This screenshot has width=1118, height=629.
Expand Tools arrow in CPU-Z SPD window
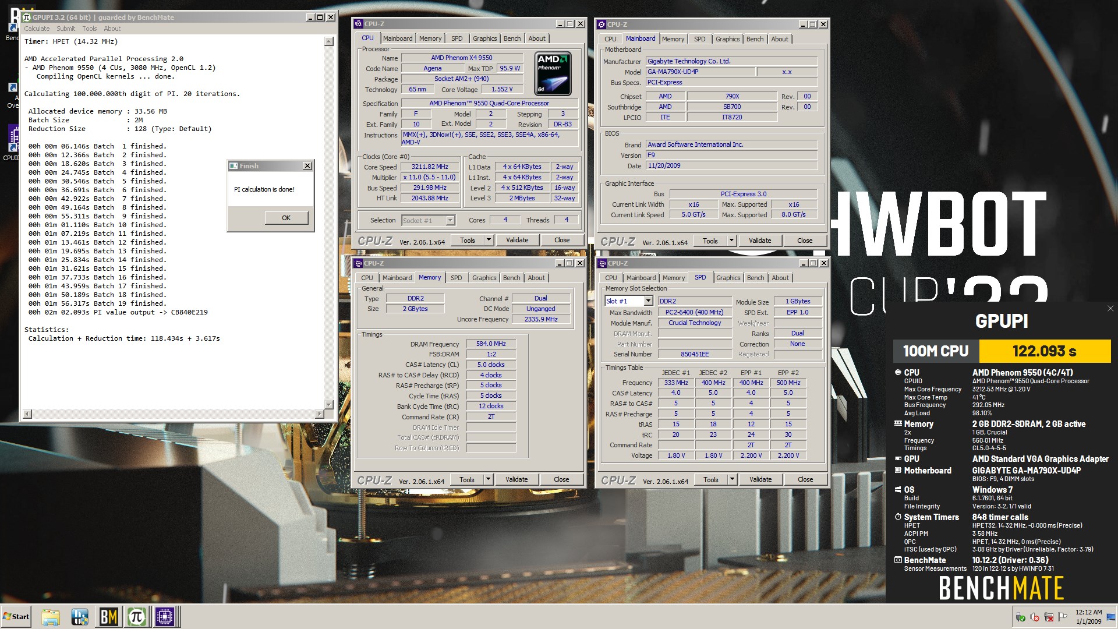[x=732, y=479]
